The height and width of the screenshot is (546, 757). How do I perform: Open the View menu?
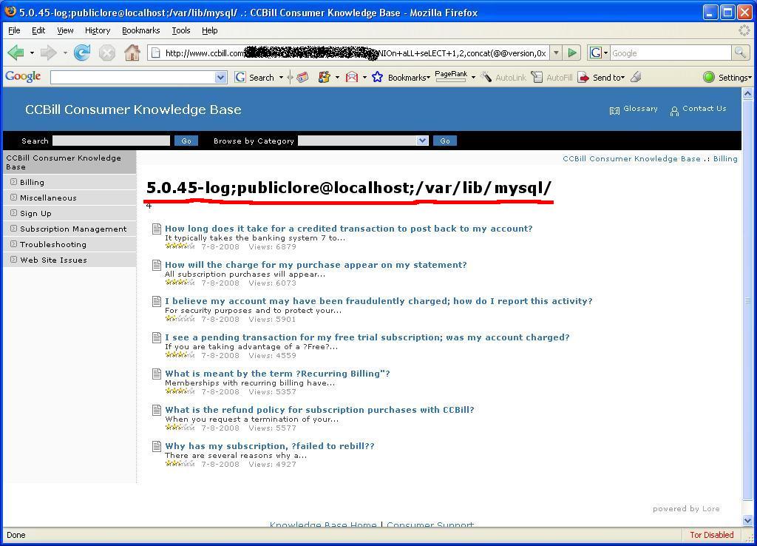65,30
